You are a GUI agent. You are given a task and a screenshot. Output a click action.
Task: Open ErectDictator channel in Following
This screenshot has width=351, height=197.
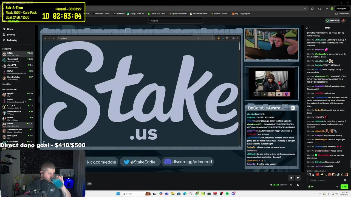click(x=18, y=78)
